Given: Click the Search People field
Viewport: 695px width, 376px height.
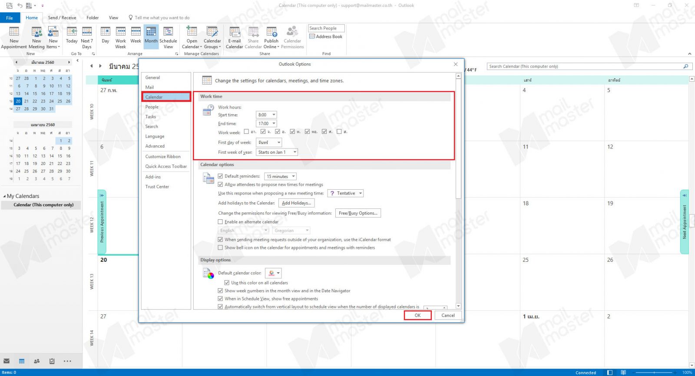Looking at the screenshot, I should [x=326, y=28].
